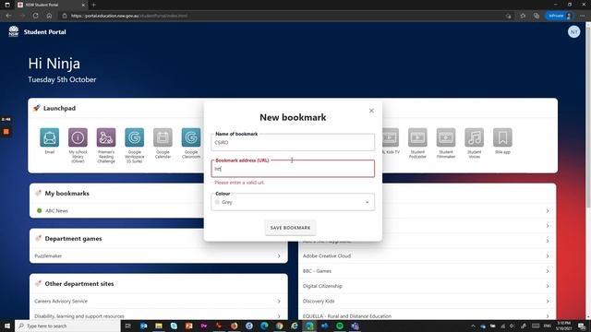This screenshot has width=591, height=332.
Task: Open a new browser tab
Action: point(94,5)
